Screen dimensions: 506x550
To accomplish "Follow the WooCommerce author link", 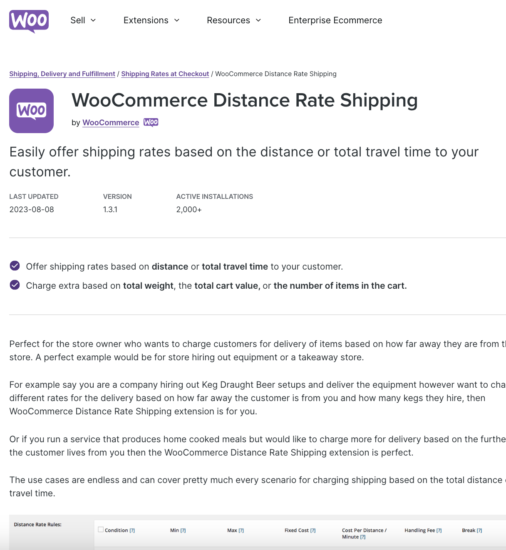I will [110, 122].
